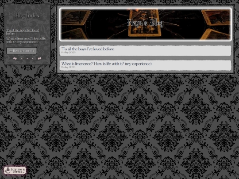Select the Blog Index heading
Viewport: 239px width, 179px height.
tap(27, 15)
